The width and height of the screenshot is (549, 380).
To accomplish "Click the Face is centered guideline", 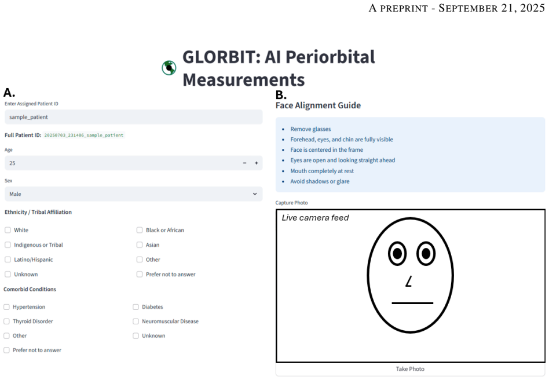I will pyautogui.click(x=326, y=150).
